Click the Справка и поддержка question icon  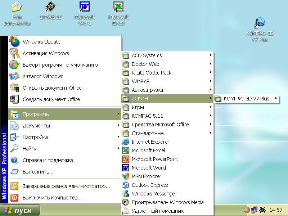[14, 160]
